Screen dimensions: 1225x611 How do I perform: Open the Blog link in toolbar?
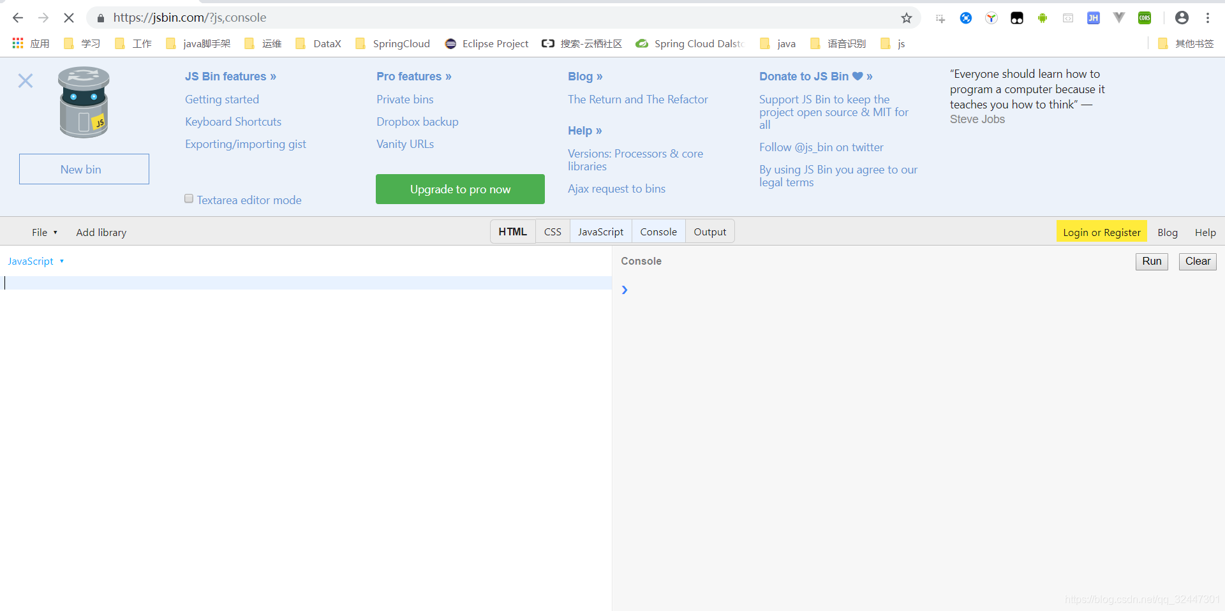pos(1168,232)
